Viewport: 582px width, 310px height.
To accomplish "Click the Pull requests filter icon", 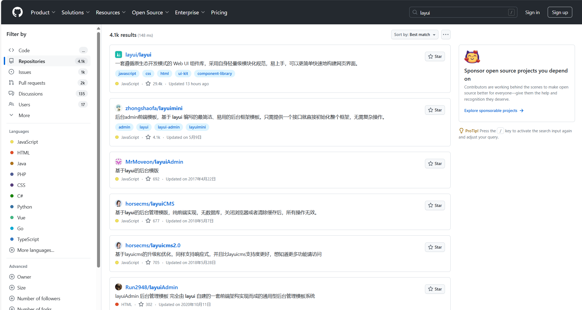I will (x=12, y=83).
